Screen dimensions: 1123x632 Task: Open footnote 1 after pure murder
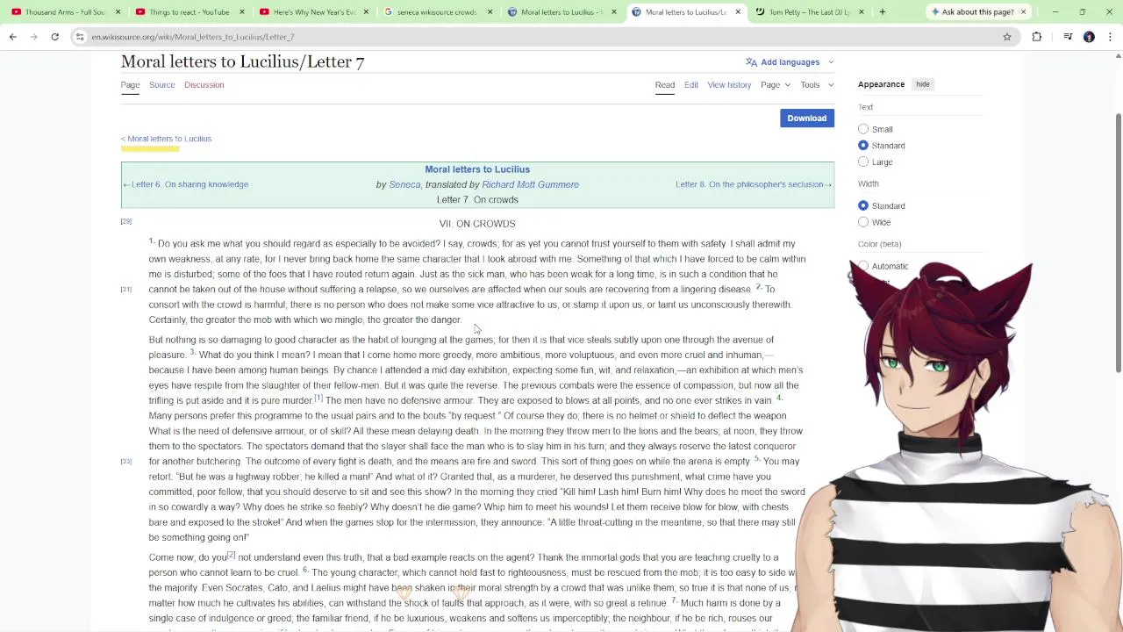tap(318, 399)
